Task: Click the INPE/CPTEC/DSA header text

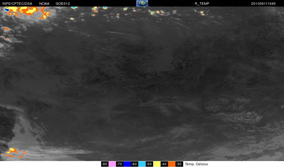Action: (x=17, y=4)
